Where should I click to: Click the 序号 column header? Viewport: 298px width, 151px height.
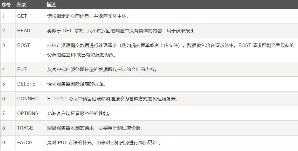click(x=8, y=5)
